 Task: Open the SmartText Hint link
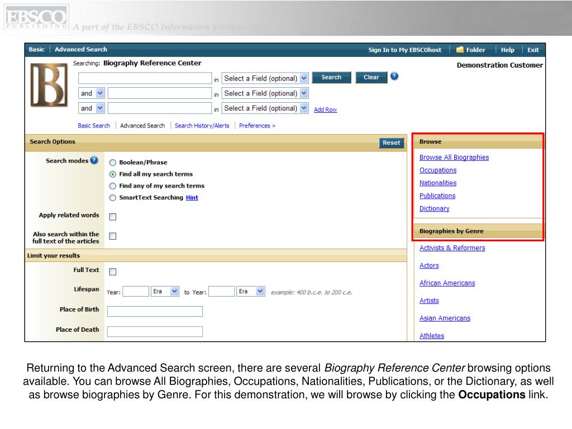(192, 198)
